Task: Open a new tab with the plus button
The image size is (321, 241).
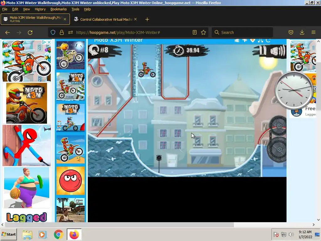Action: pyautogui.click(x=147, y=19)
